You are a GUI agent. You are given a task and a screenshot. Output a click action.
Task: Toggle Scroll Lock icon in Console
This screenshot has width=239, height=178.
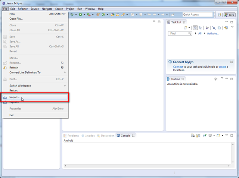pos(198,136)
